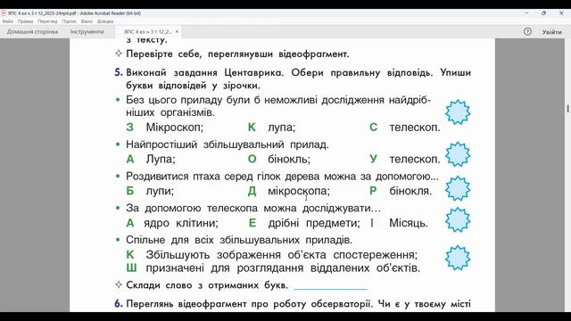The width and height of the screenshot is (571, 321).
Task: Click the green letter К before лупа;
Action: (x=252, y=128)
